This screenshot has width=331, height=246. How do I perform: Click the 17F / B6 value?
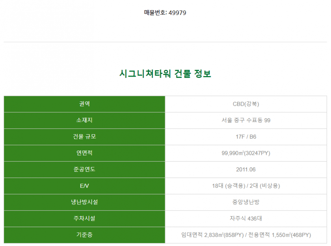click(246, 137)
